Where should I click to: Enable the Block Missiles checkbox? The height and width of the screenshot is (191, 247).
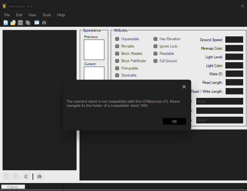(117, 54)
